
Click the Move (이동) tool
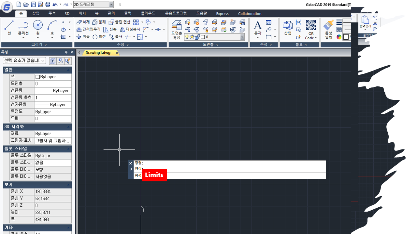(83, 37)
